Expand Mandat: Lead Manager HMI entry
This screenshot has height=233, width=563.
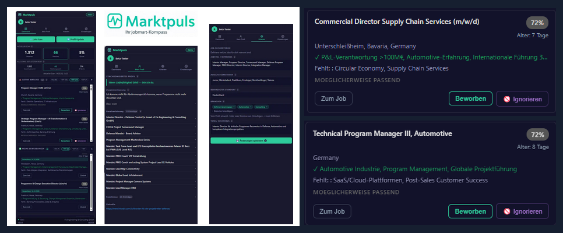click(x=151, y=188)
